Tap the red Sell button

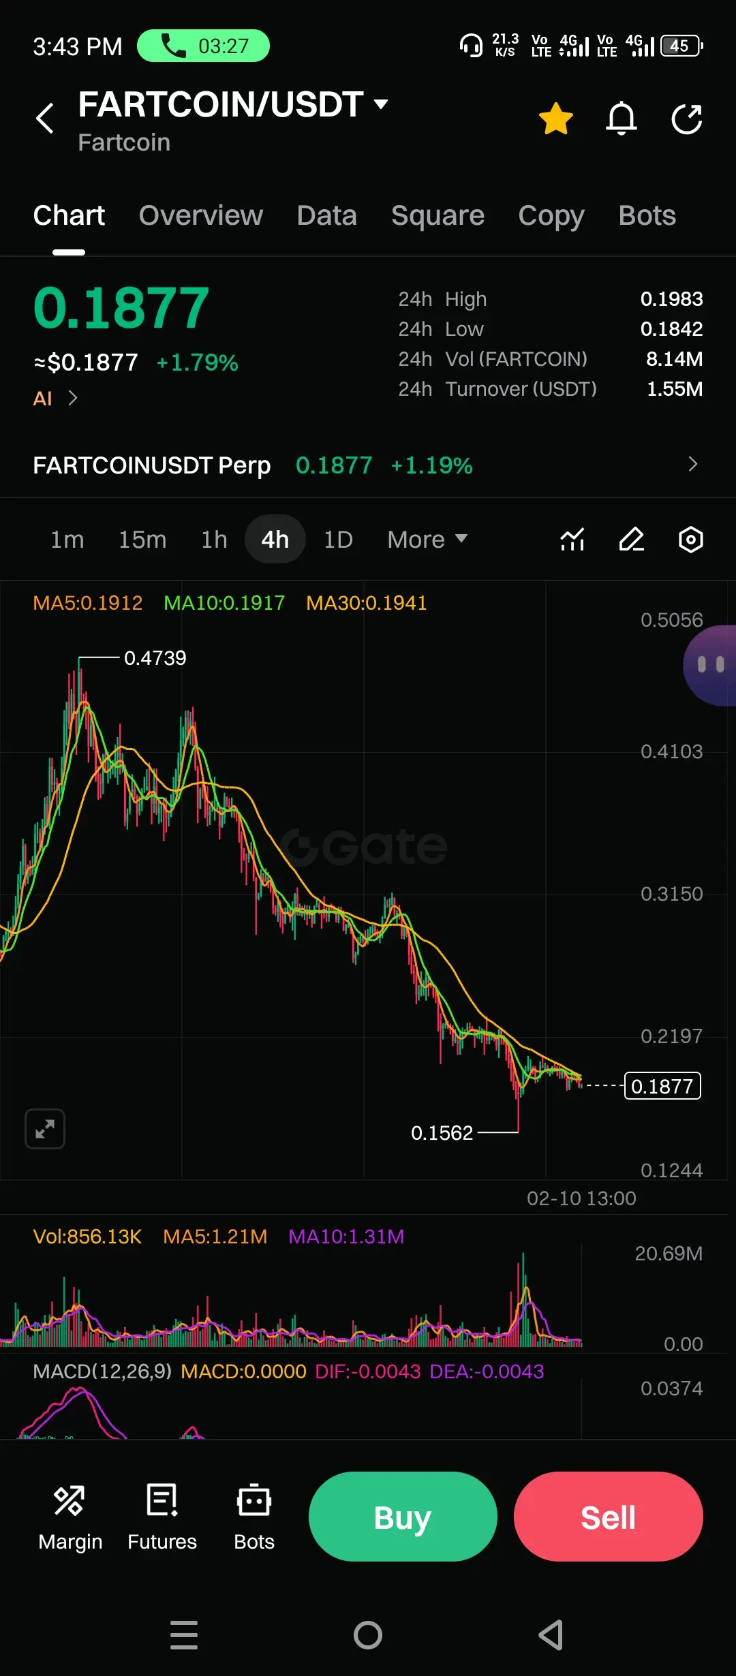coord(609,1517)
